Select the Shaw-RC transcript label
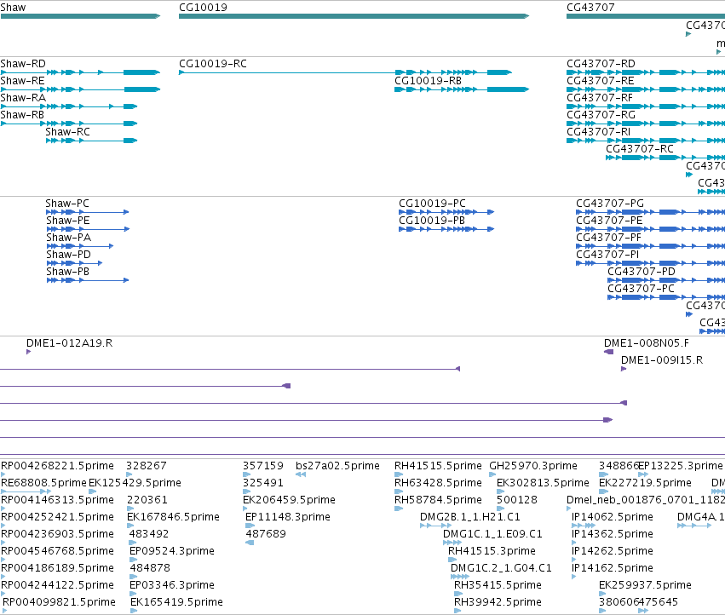Image resolution: width=725 pixels, height=615 pixels. pyautogui.click(x=67, y=132)
